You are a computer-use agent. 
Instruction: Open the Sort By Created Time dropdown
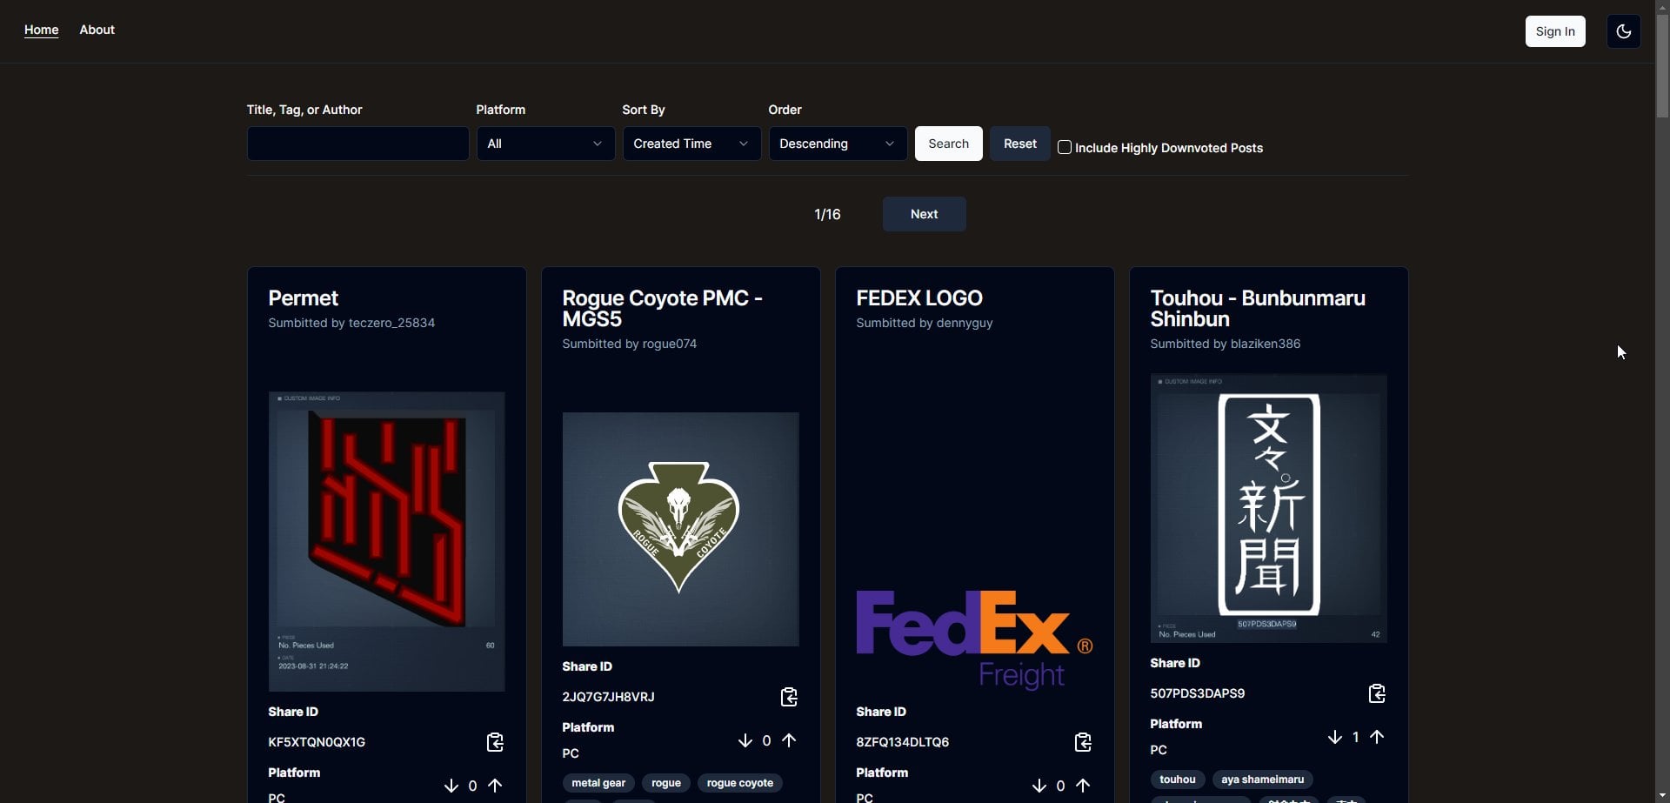[691, 144]
